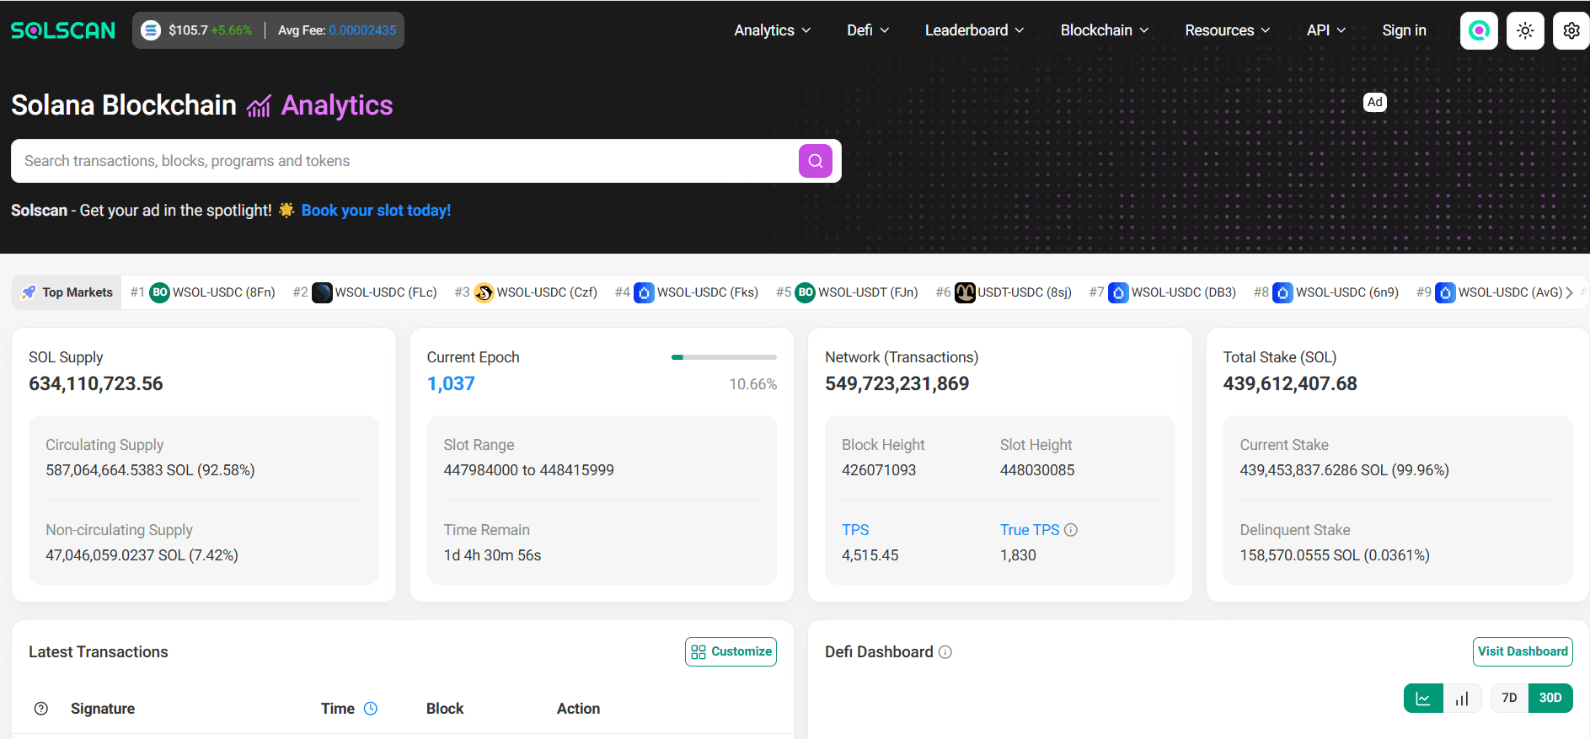Click the #1 WSOL-USDC (8Fn) market icon
This screenshot has height=739, width=1590.
159,292
